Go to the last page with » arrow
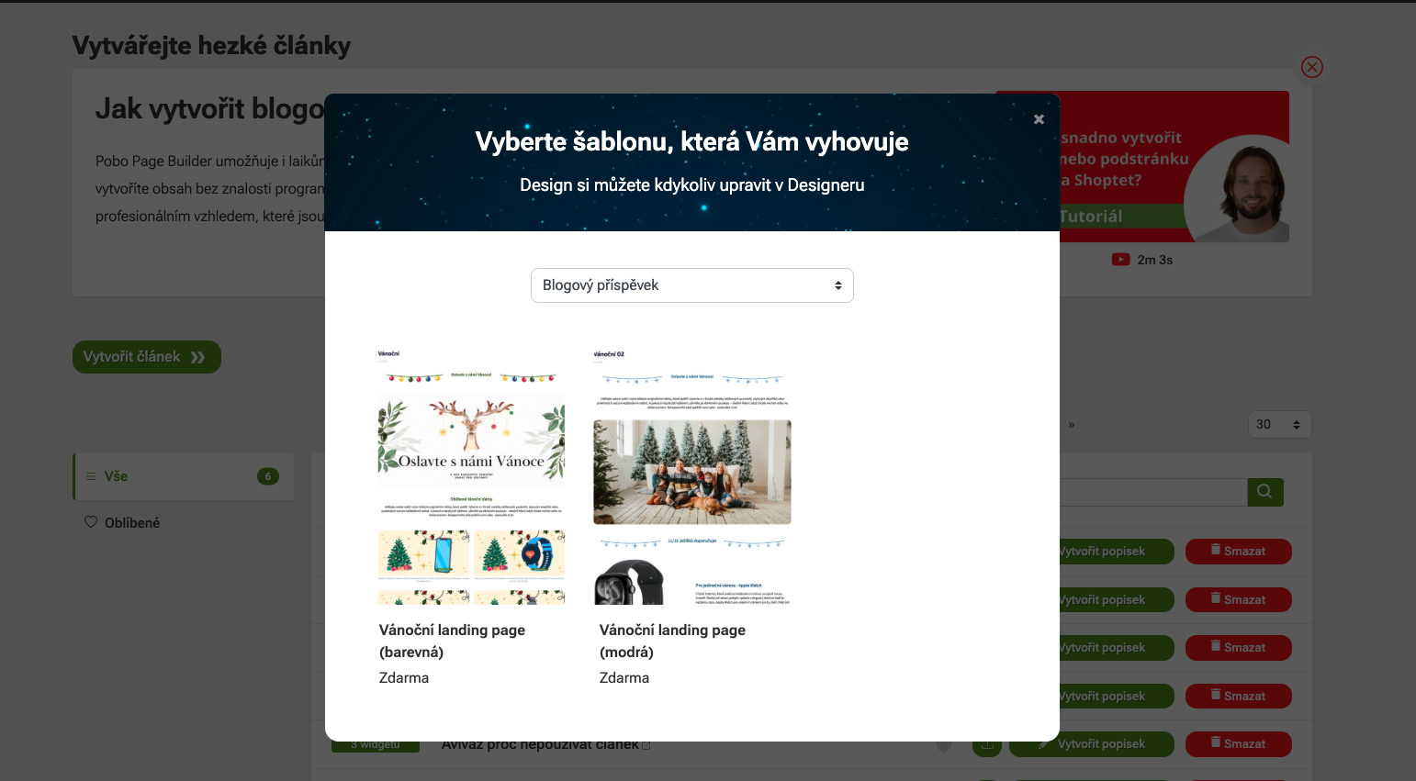Viewport: 1416px width, 781px height. [x=1071, y=425]
